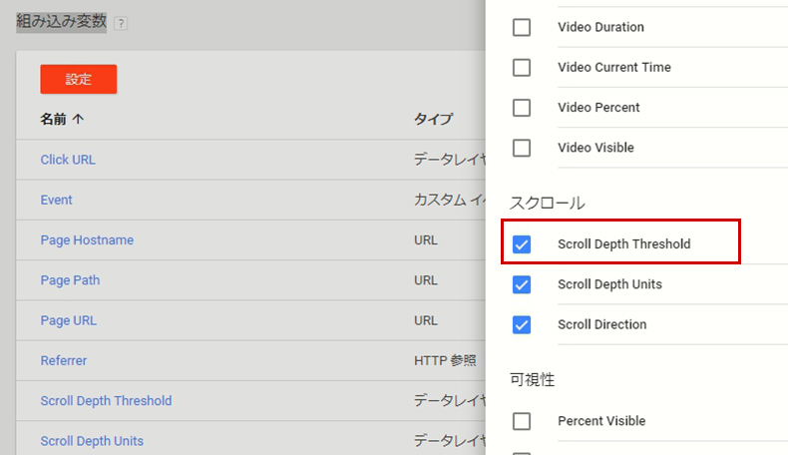Open Scroll Depth Threshold in variables list
The width and height of the screenshot is (788, 455).
(106, 401)
